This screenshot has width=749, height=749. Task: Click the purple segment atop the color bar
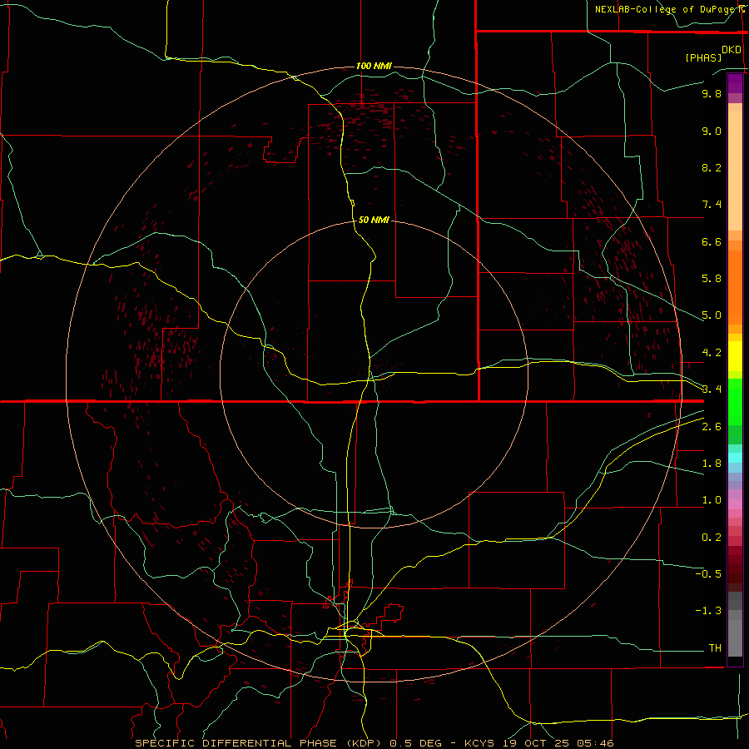pos(735,83)
